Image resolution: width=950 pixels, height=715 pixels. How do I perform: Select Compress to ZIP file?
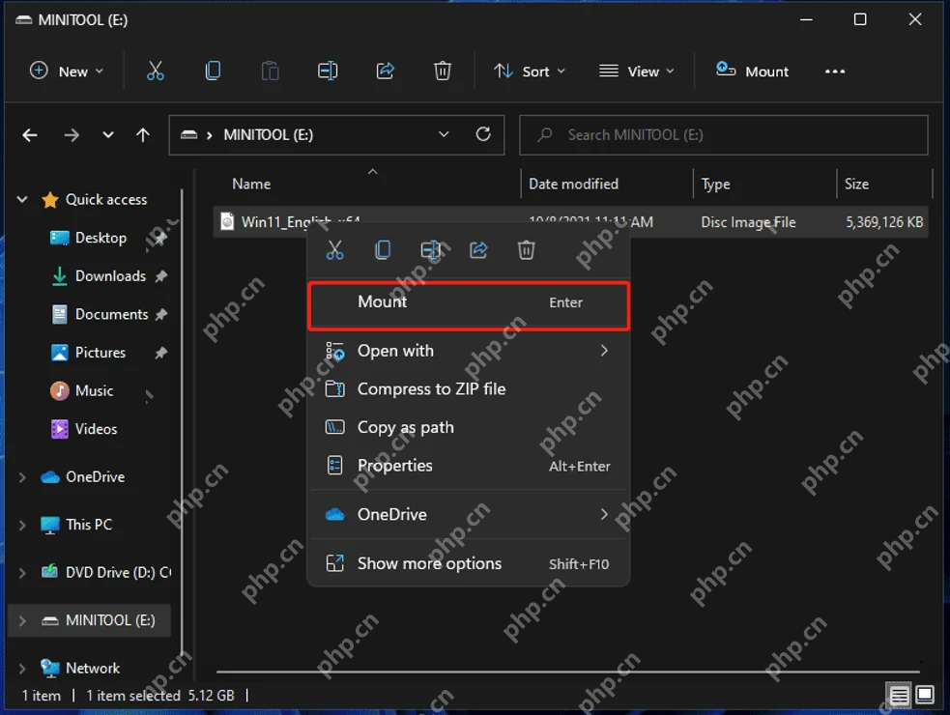tap(469, 389)
